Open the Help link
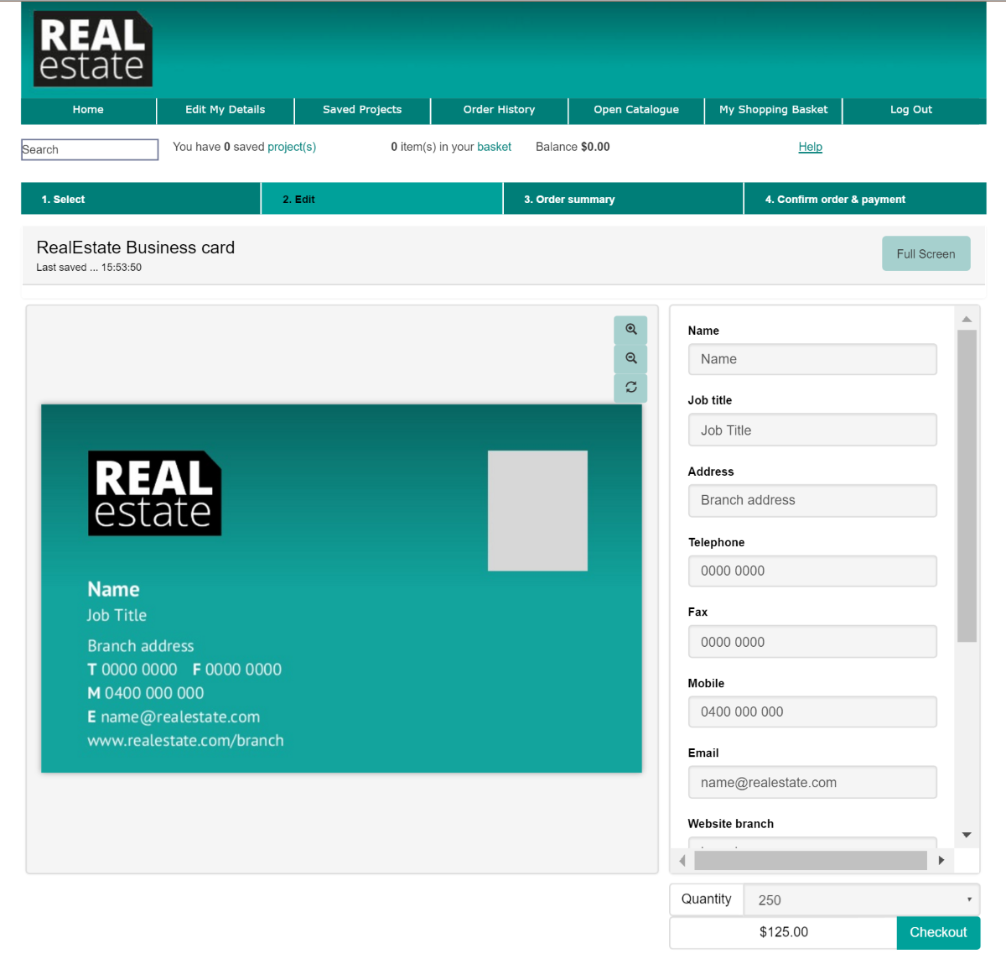The width and height of the screenshot is (1006, 959). 810,147
